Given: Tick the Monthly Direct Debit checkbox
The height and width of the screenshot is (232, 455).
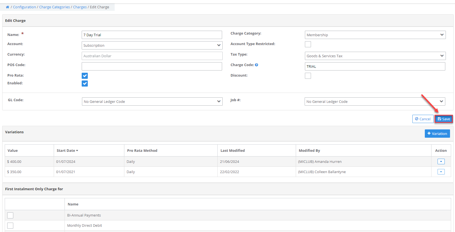Looking at the screenshot, I should pos(10,226).
